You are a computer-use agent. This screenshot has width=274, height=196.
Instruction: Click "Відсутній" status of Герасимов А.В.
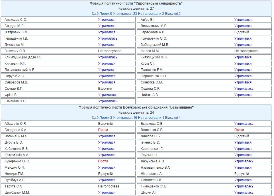(241, 32)
